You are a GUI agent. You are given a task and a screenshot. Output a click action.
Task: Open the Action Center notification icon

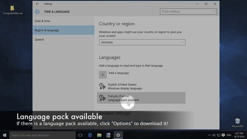click(x=223, y=135)
